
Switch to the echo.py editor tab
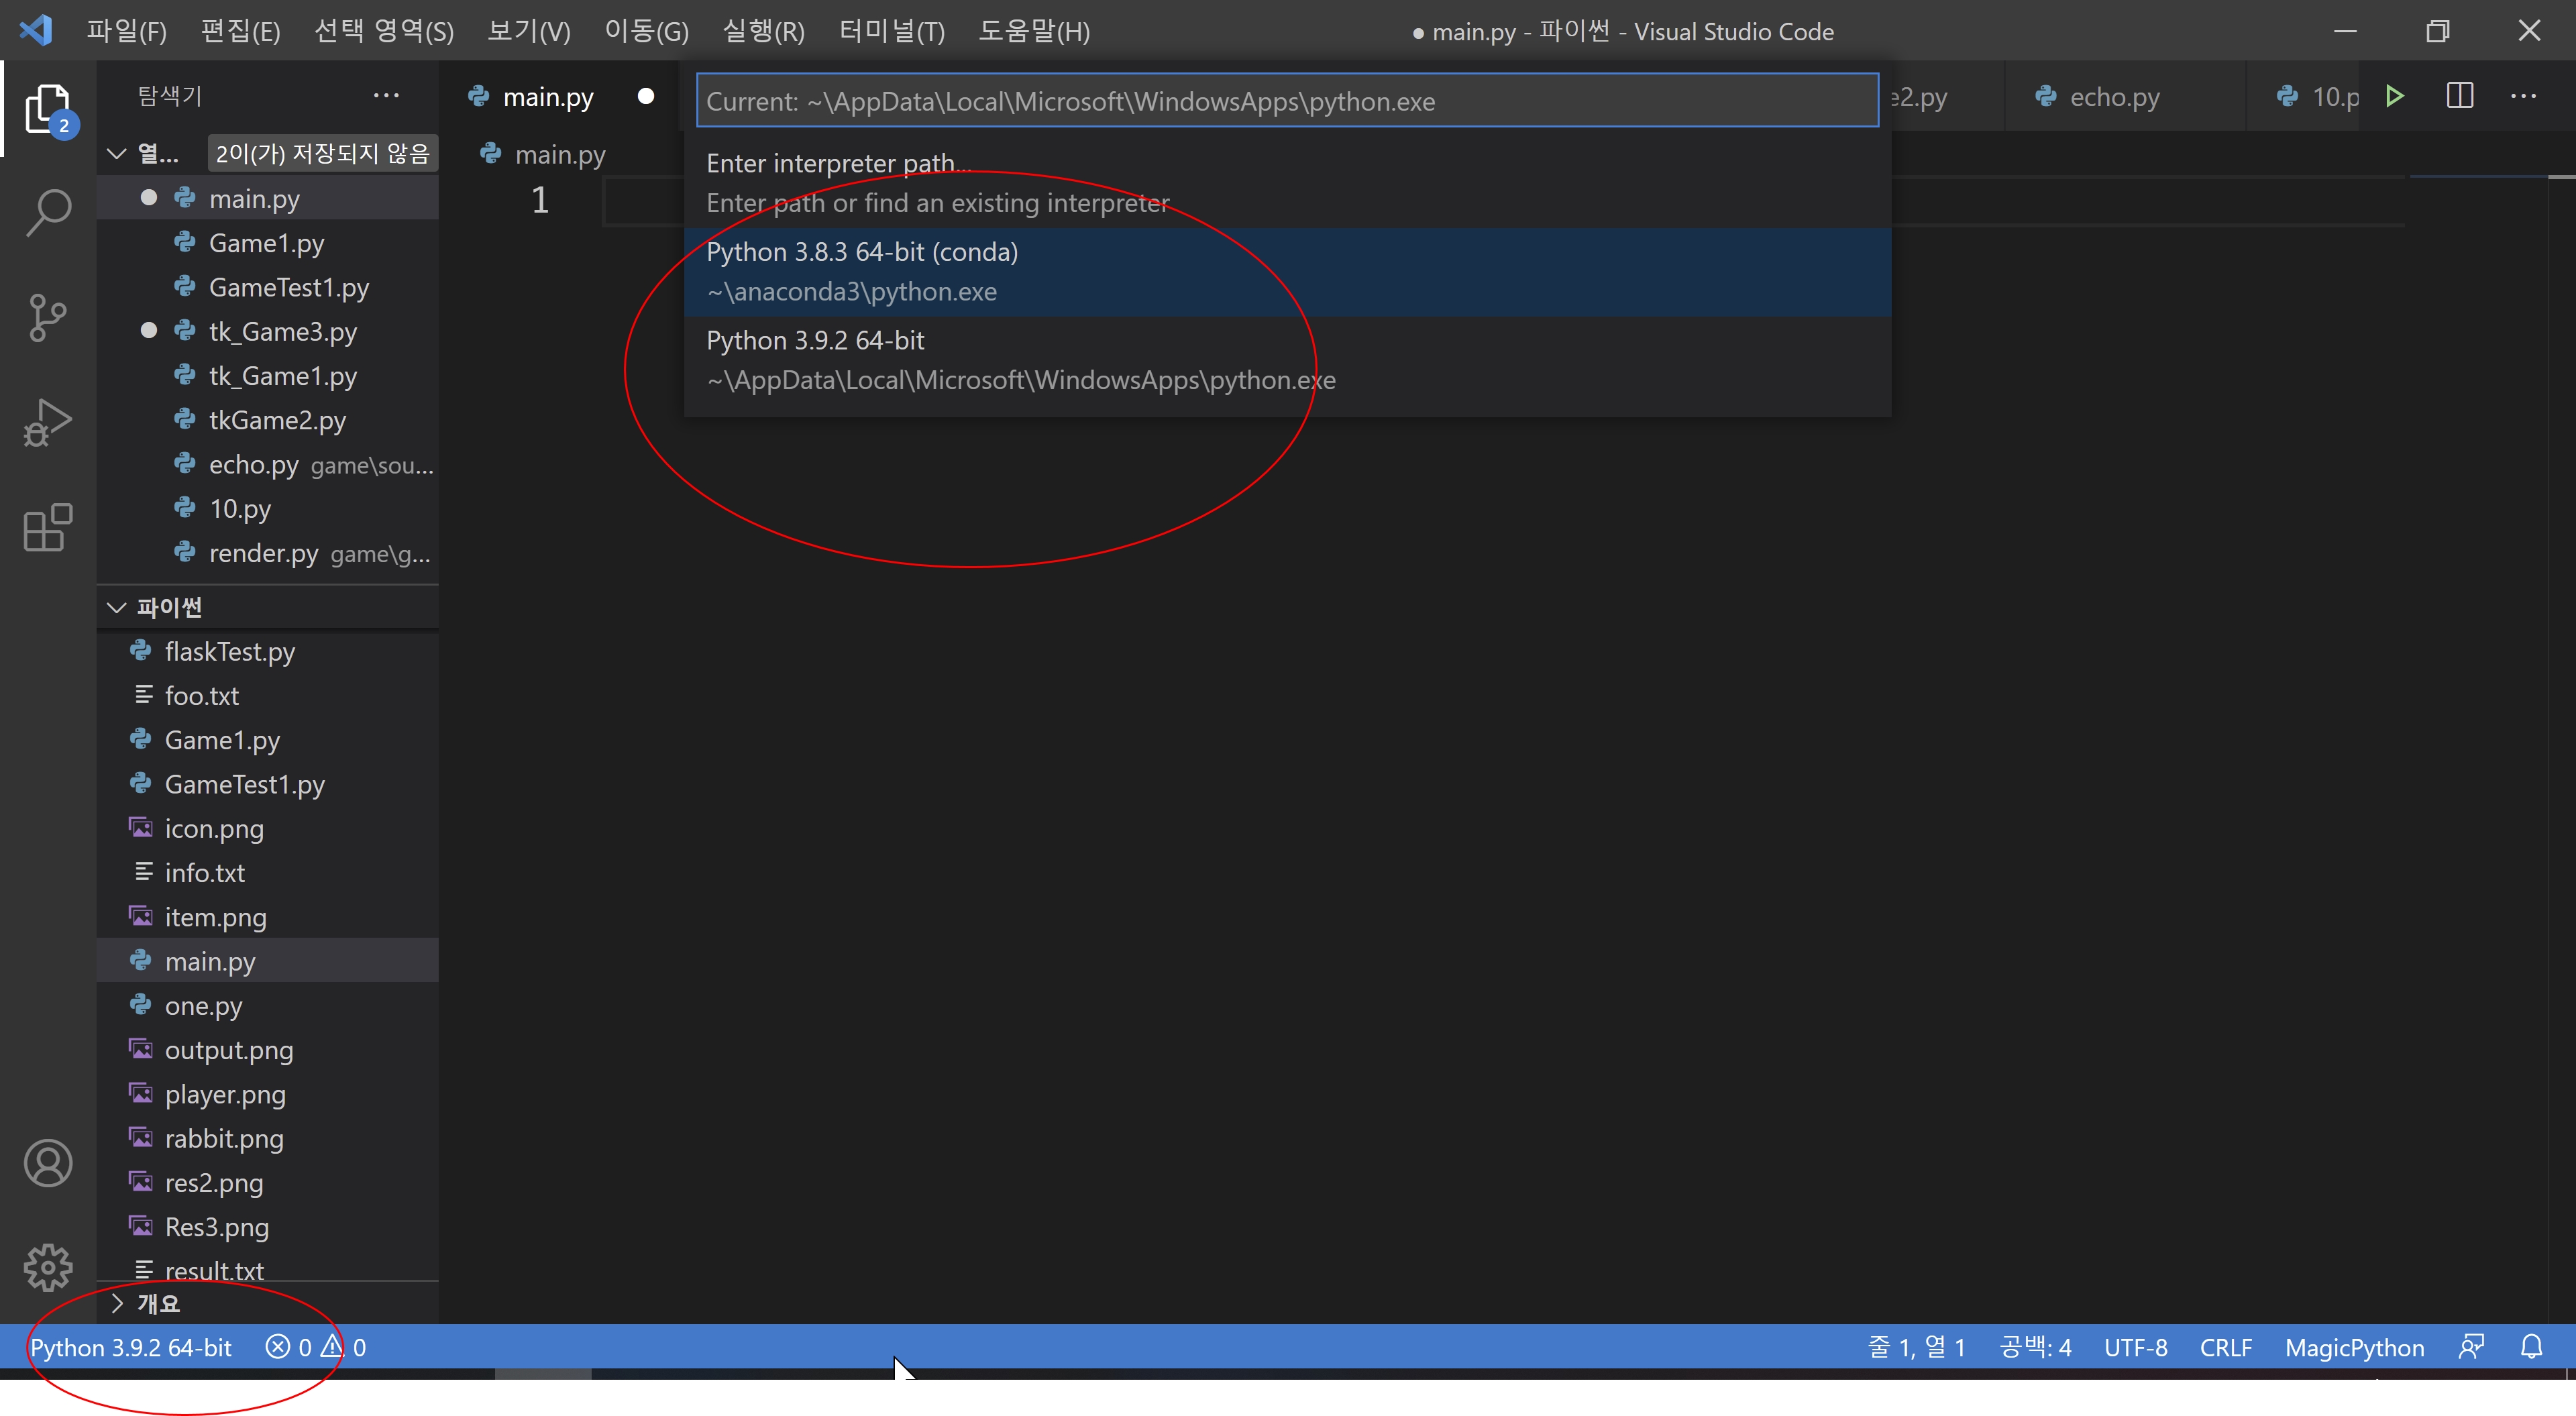[x=2113, y=97]
